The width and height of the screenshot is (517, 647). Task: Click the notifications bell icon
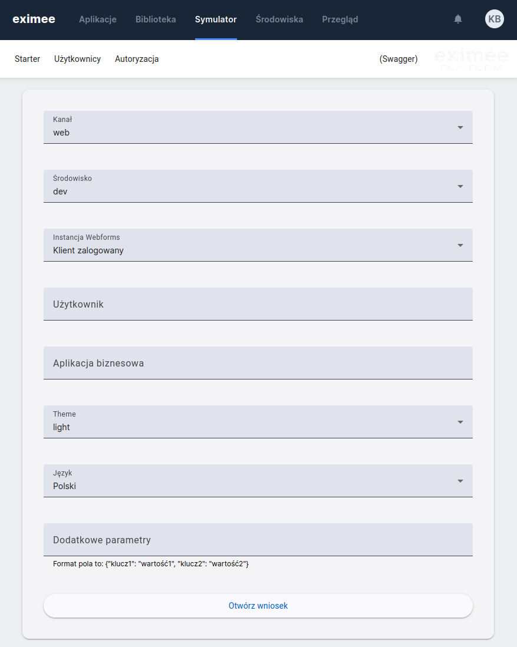click(x=458, y=19)
